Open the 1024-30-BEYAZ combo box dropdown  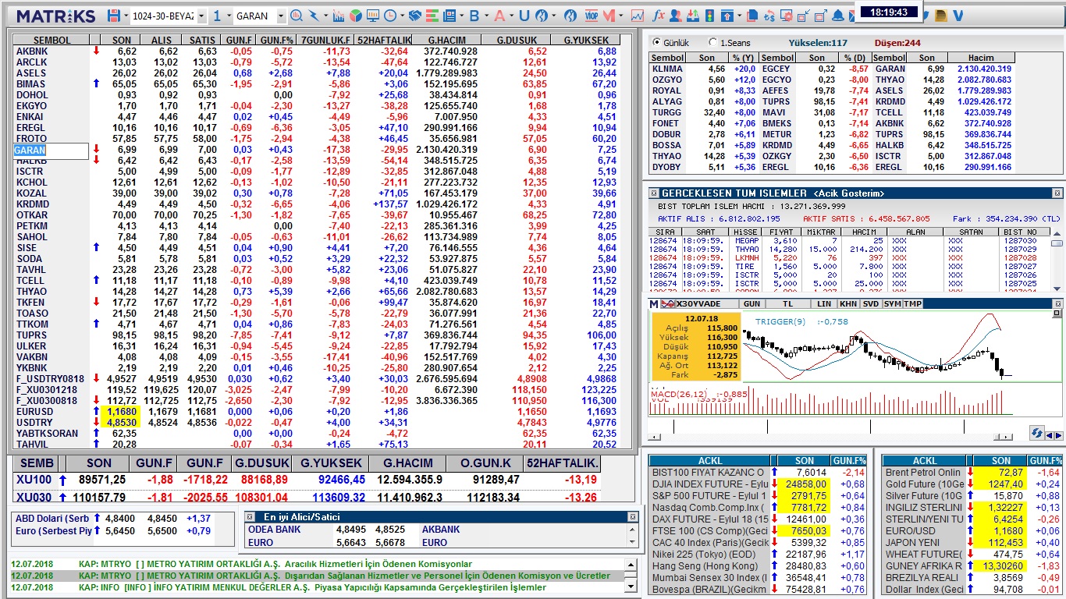[201, 16]
